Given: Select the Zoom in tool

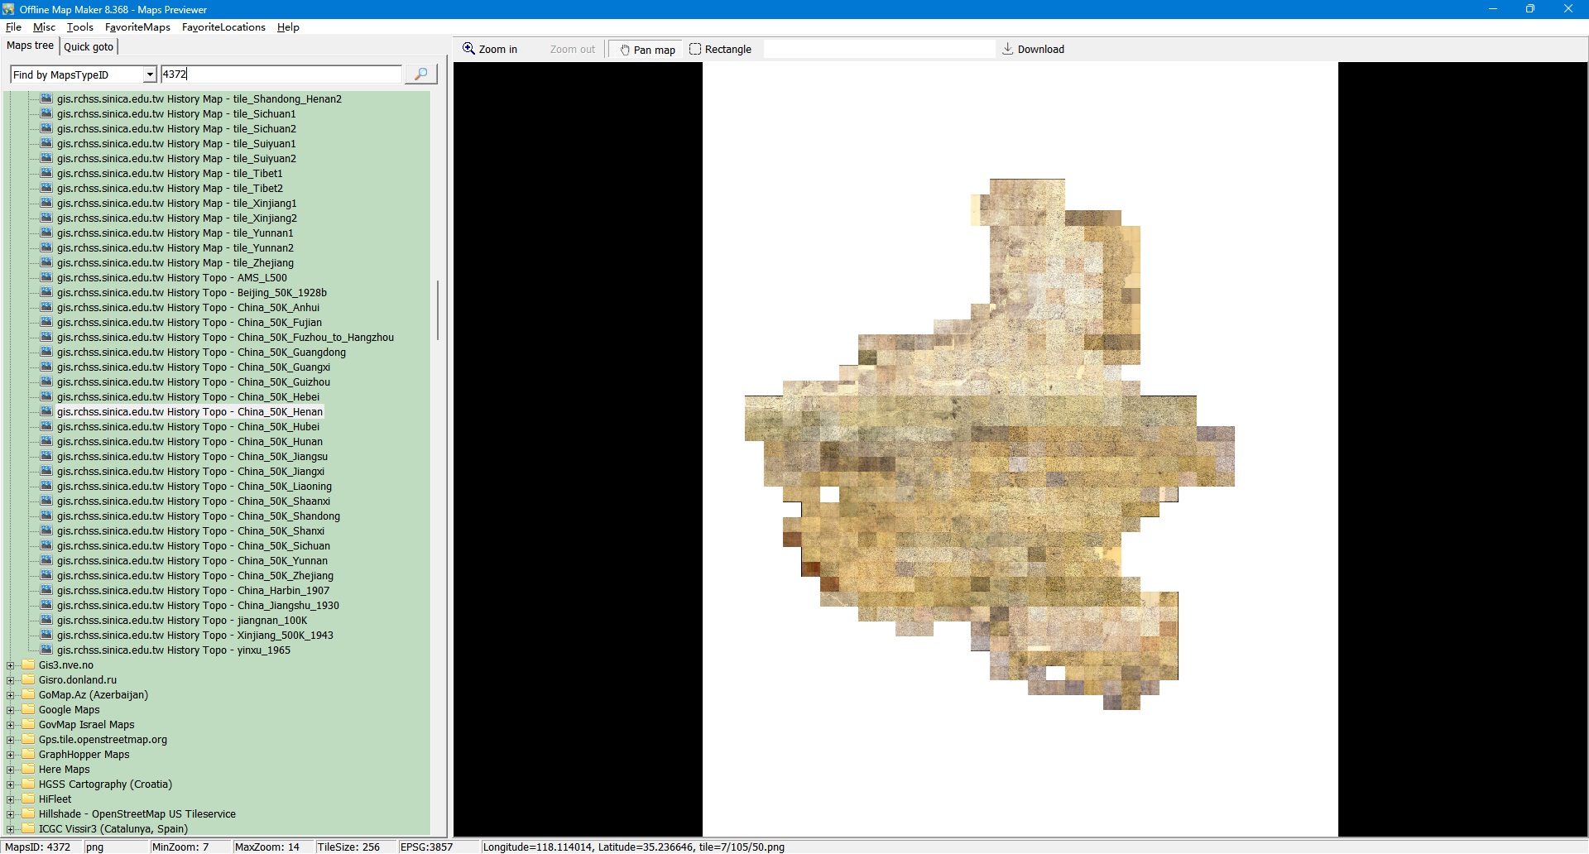Looking at the screenshot, I should coord(490,50).
